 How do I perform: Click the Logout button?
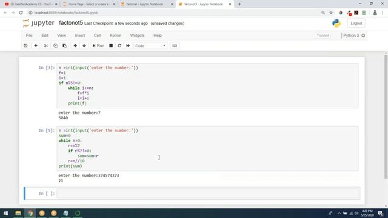pos(356,23)
